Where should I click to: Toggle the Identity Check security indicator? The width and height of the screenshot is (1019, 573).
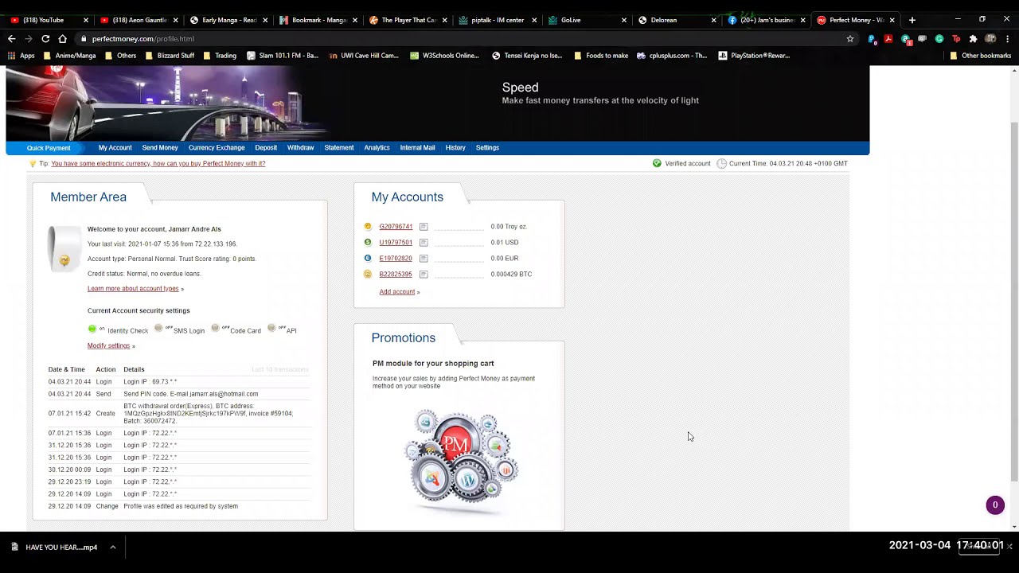click(92, 329)
